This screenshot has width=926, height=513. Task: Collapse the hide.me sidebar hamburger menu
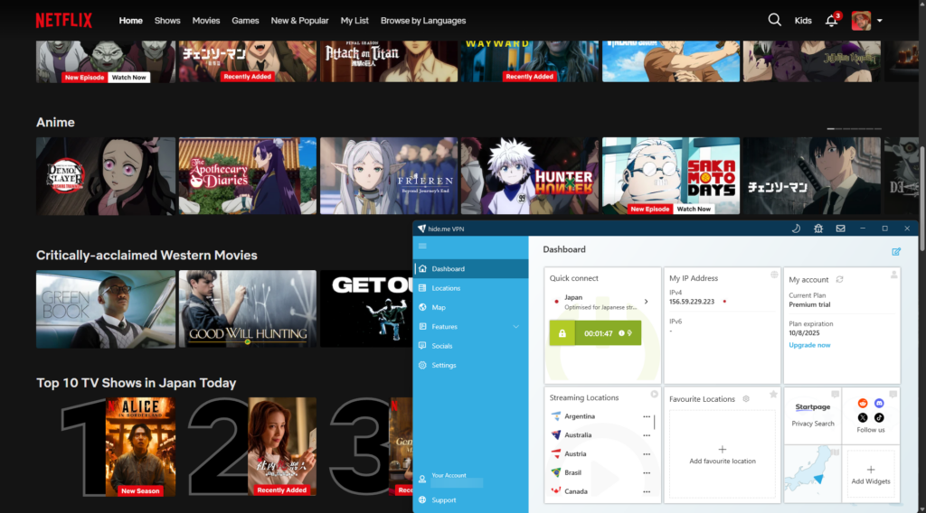click(x=422, y=246)
